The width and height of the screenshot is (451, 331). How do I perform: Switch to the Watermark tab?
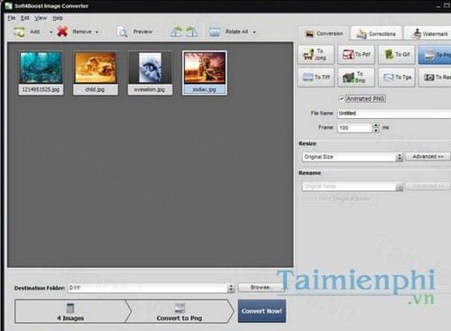(428, 33)
